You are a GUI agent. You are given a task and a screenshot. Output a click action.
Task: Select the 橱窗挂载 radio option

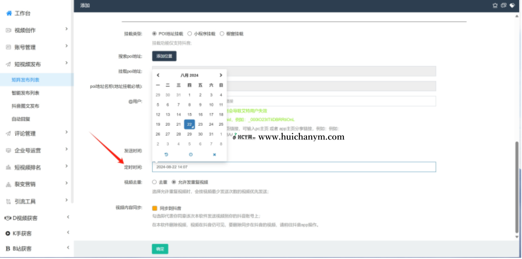(222, 34)
